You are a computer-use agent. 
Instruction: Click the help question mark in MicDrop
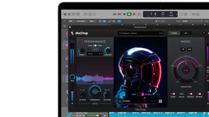tap(204, 33)
